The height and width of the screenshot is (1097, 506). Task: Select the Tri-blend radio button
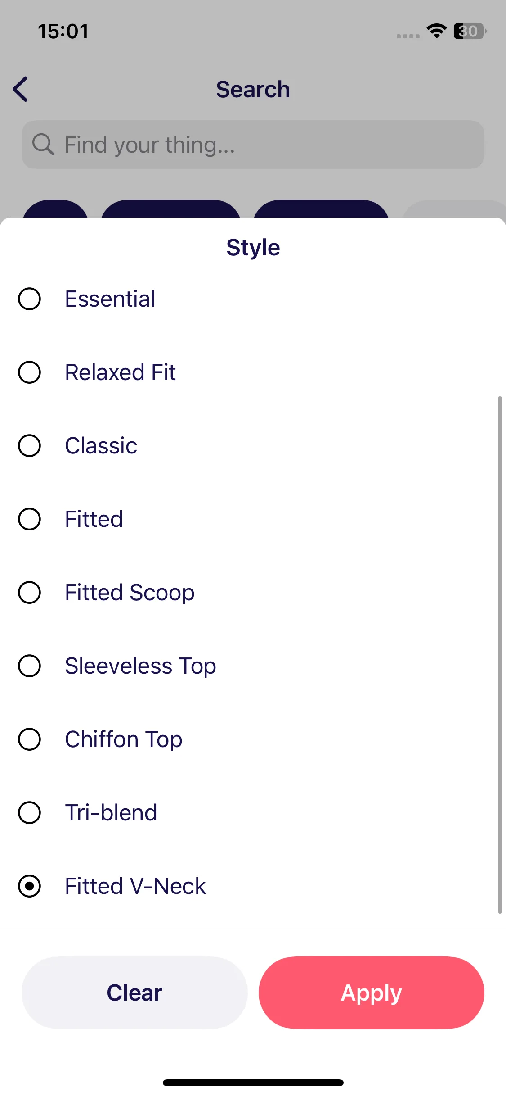tap(30, 813)
